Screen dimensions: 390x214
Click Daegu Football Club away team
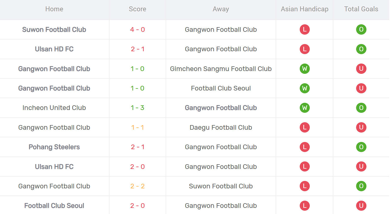(x=221, y=127)
